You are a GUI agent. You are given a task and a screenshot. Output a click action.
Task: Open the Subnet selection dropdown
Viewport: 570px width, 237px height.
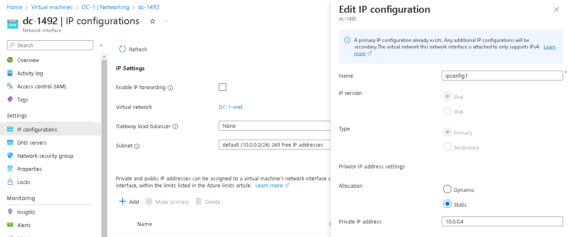pyautogui.click(x=274, y=144)
